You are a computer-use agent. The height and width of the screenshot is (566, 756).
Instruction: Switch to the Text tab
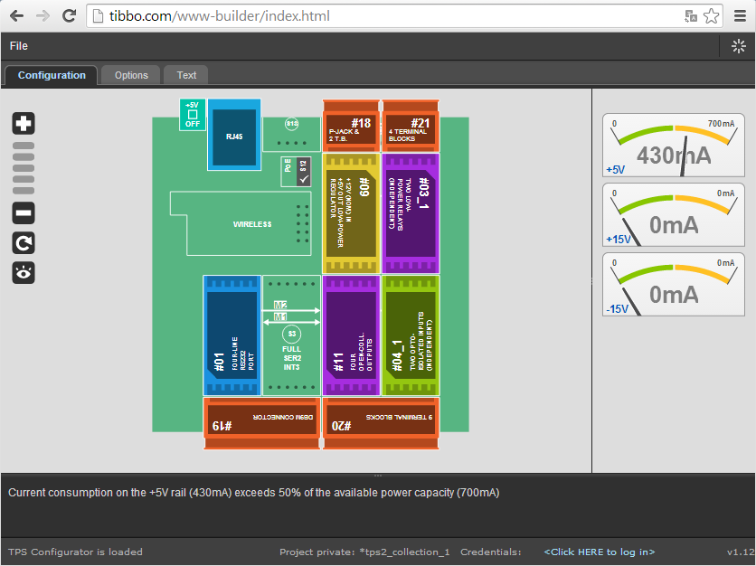(186, 75)
